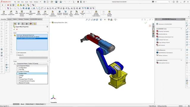Open Insert Components dropdown arrow
This screenshot has width=190, height=107.
point(11,17)
